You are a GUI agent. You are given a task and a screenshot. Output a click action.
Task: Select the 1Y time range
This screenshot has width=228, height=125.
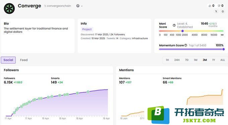tap(214, 60)
